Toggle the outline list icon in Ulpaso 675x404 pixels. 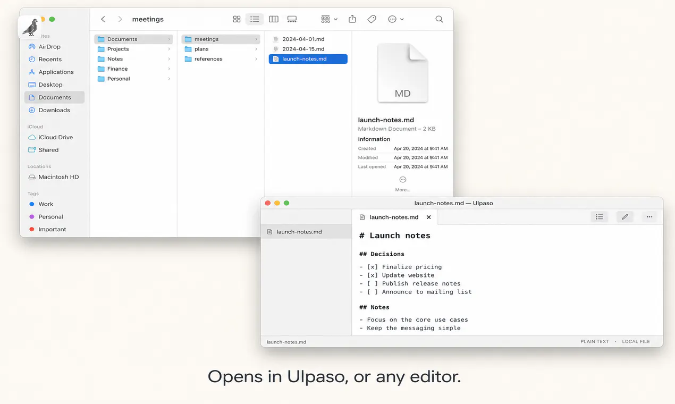point(600,217)
